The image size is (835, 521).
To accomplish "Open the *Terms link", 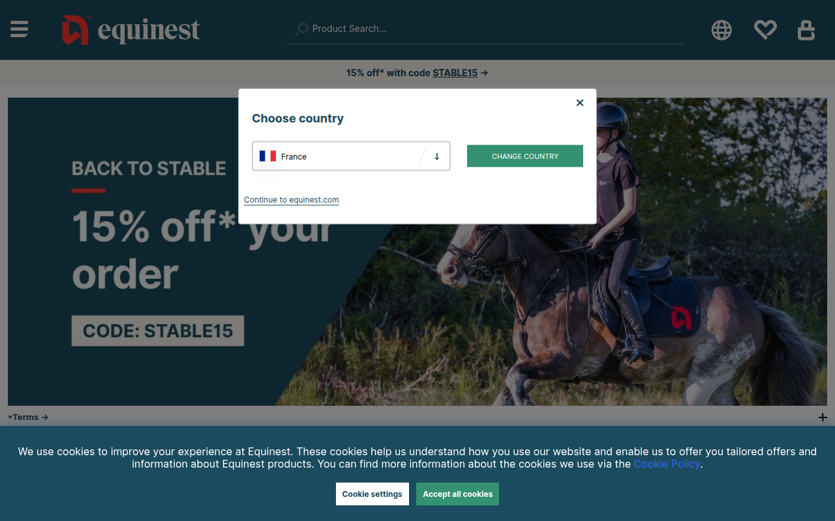I will 28,417.
